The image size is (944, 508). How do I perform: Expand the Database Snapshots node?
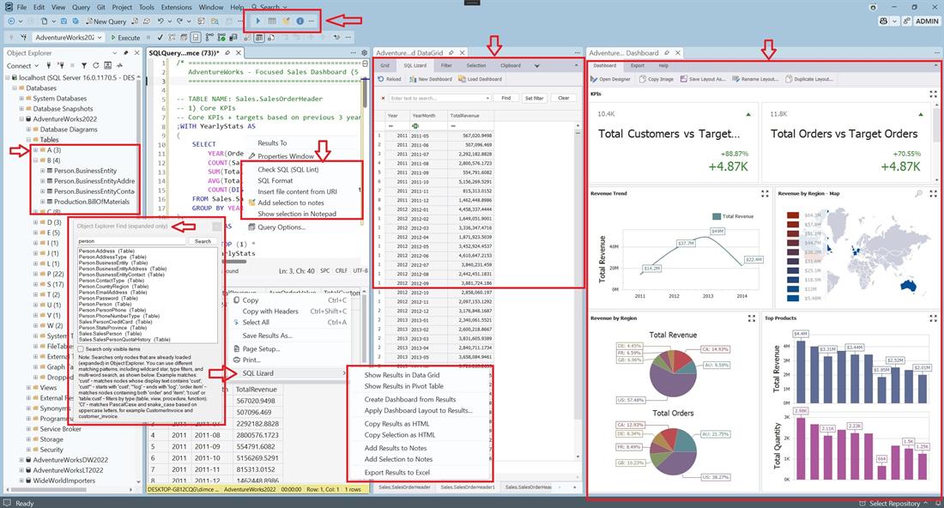[21, 109]
